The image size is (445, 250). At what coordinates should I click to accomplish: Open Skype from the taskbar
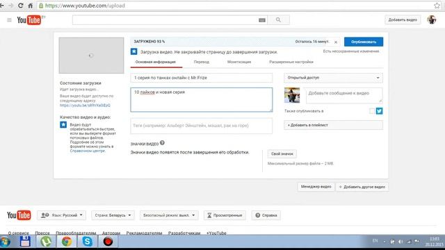88,242
